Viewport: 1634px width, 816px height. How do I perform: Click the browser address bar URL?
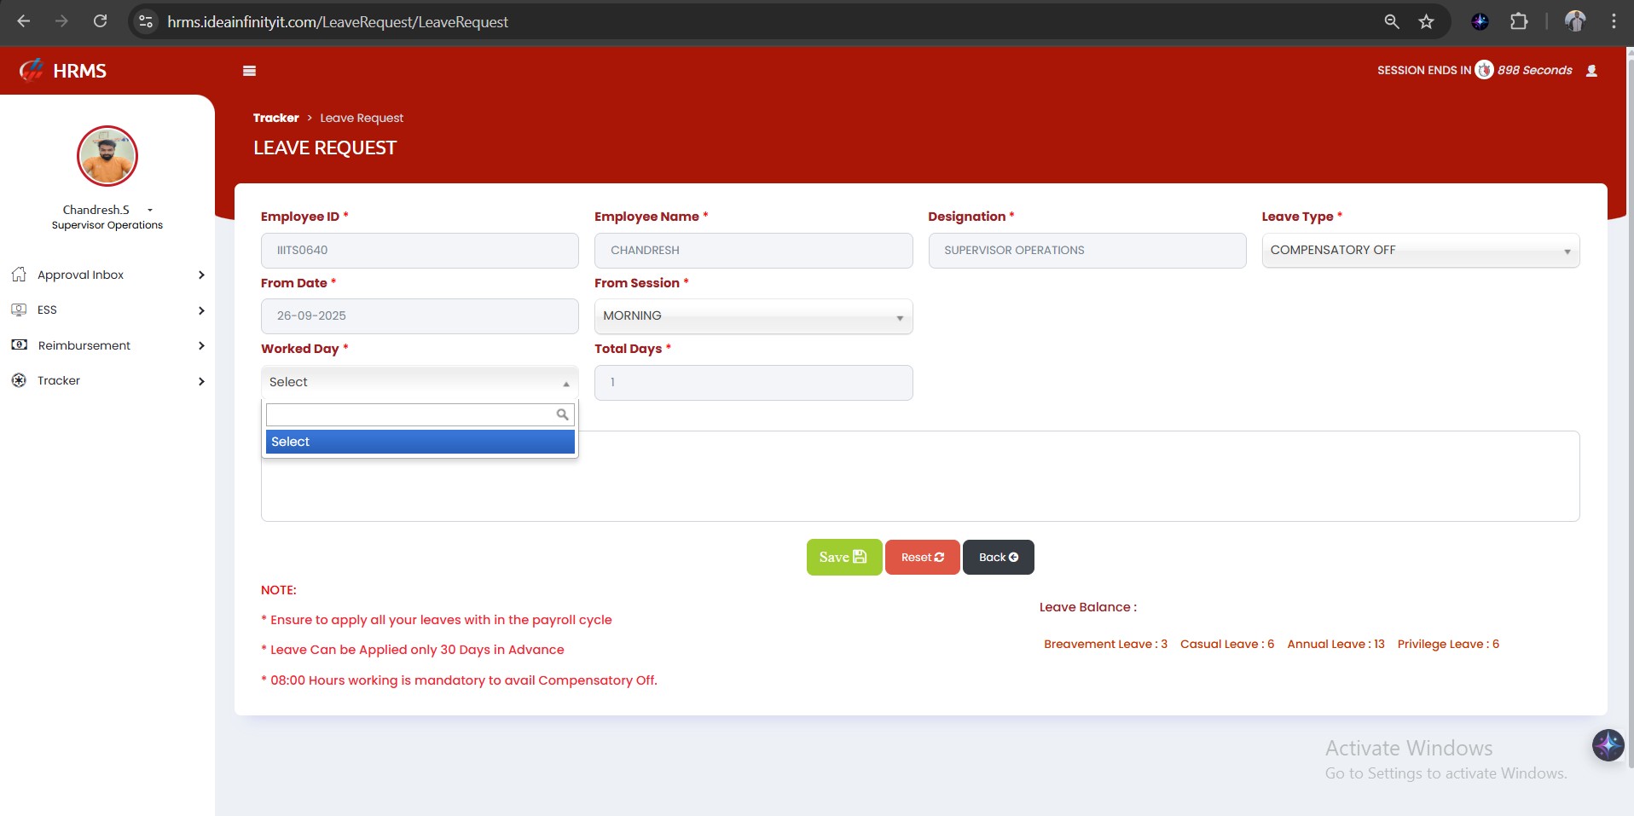point(338,22)
